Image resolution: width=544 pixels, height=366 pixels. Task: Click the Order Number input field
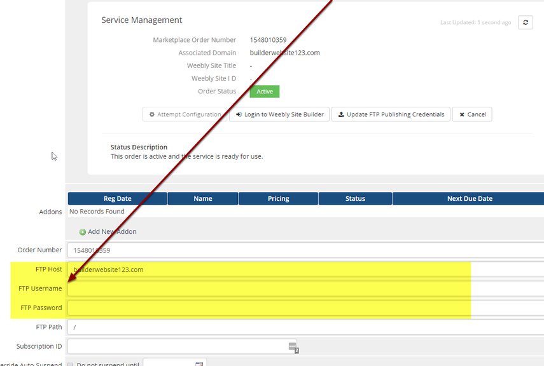[305, 250]
